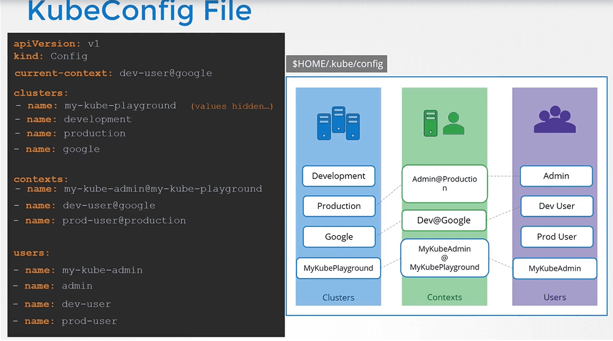The height and width of the screenshot is (341, 613).
Task: Click the Prod User box
Action: tap(557, 237)
